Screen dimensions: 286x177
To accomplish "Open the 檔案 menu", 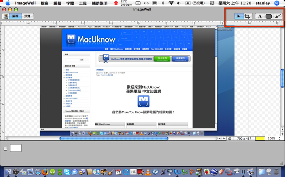I will click(x=45, y=3).
